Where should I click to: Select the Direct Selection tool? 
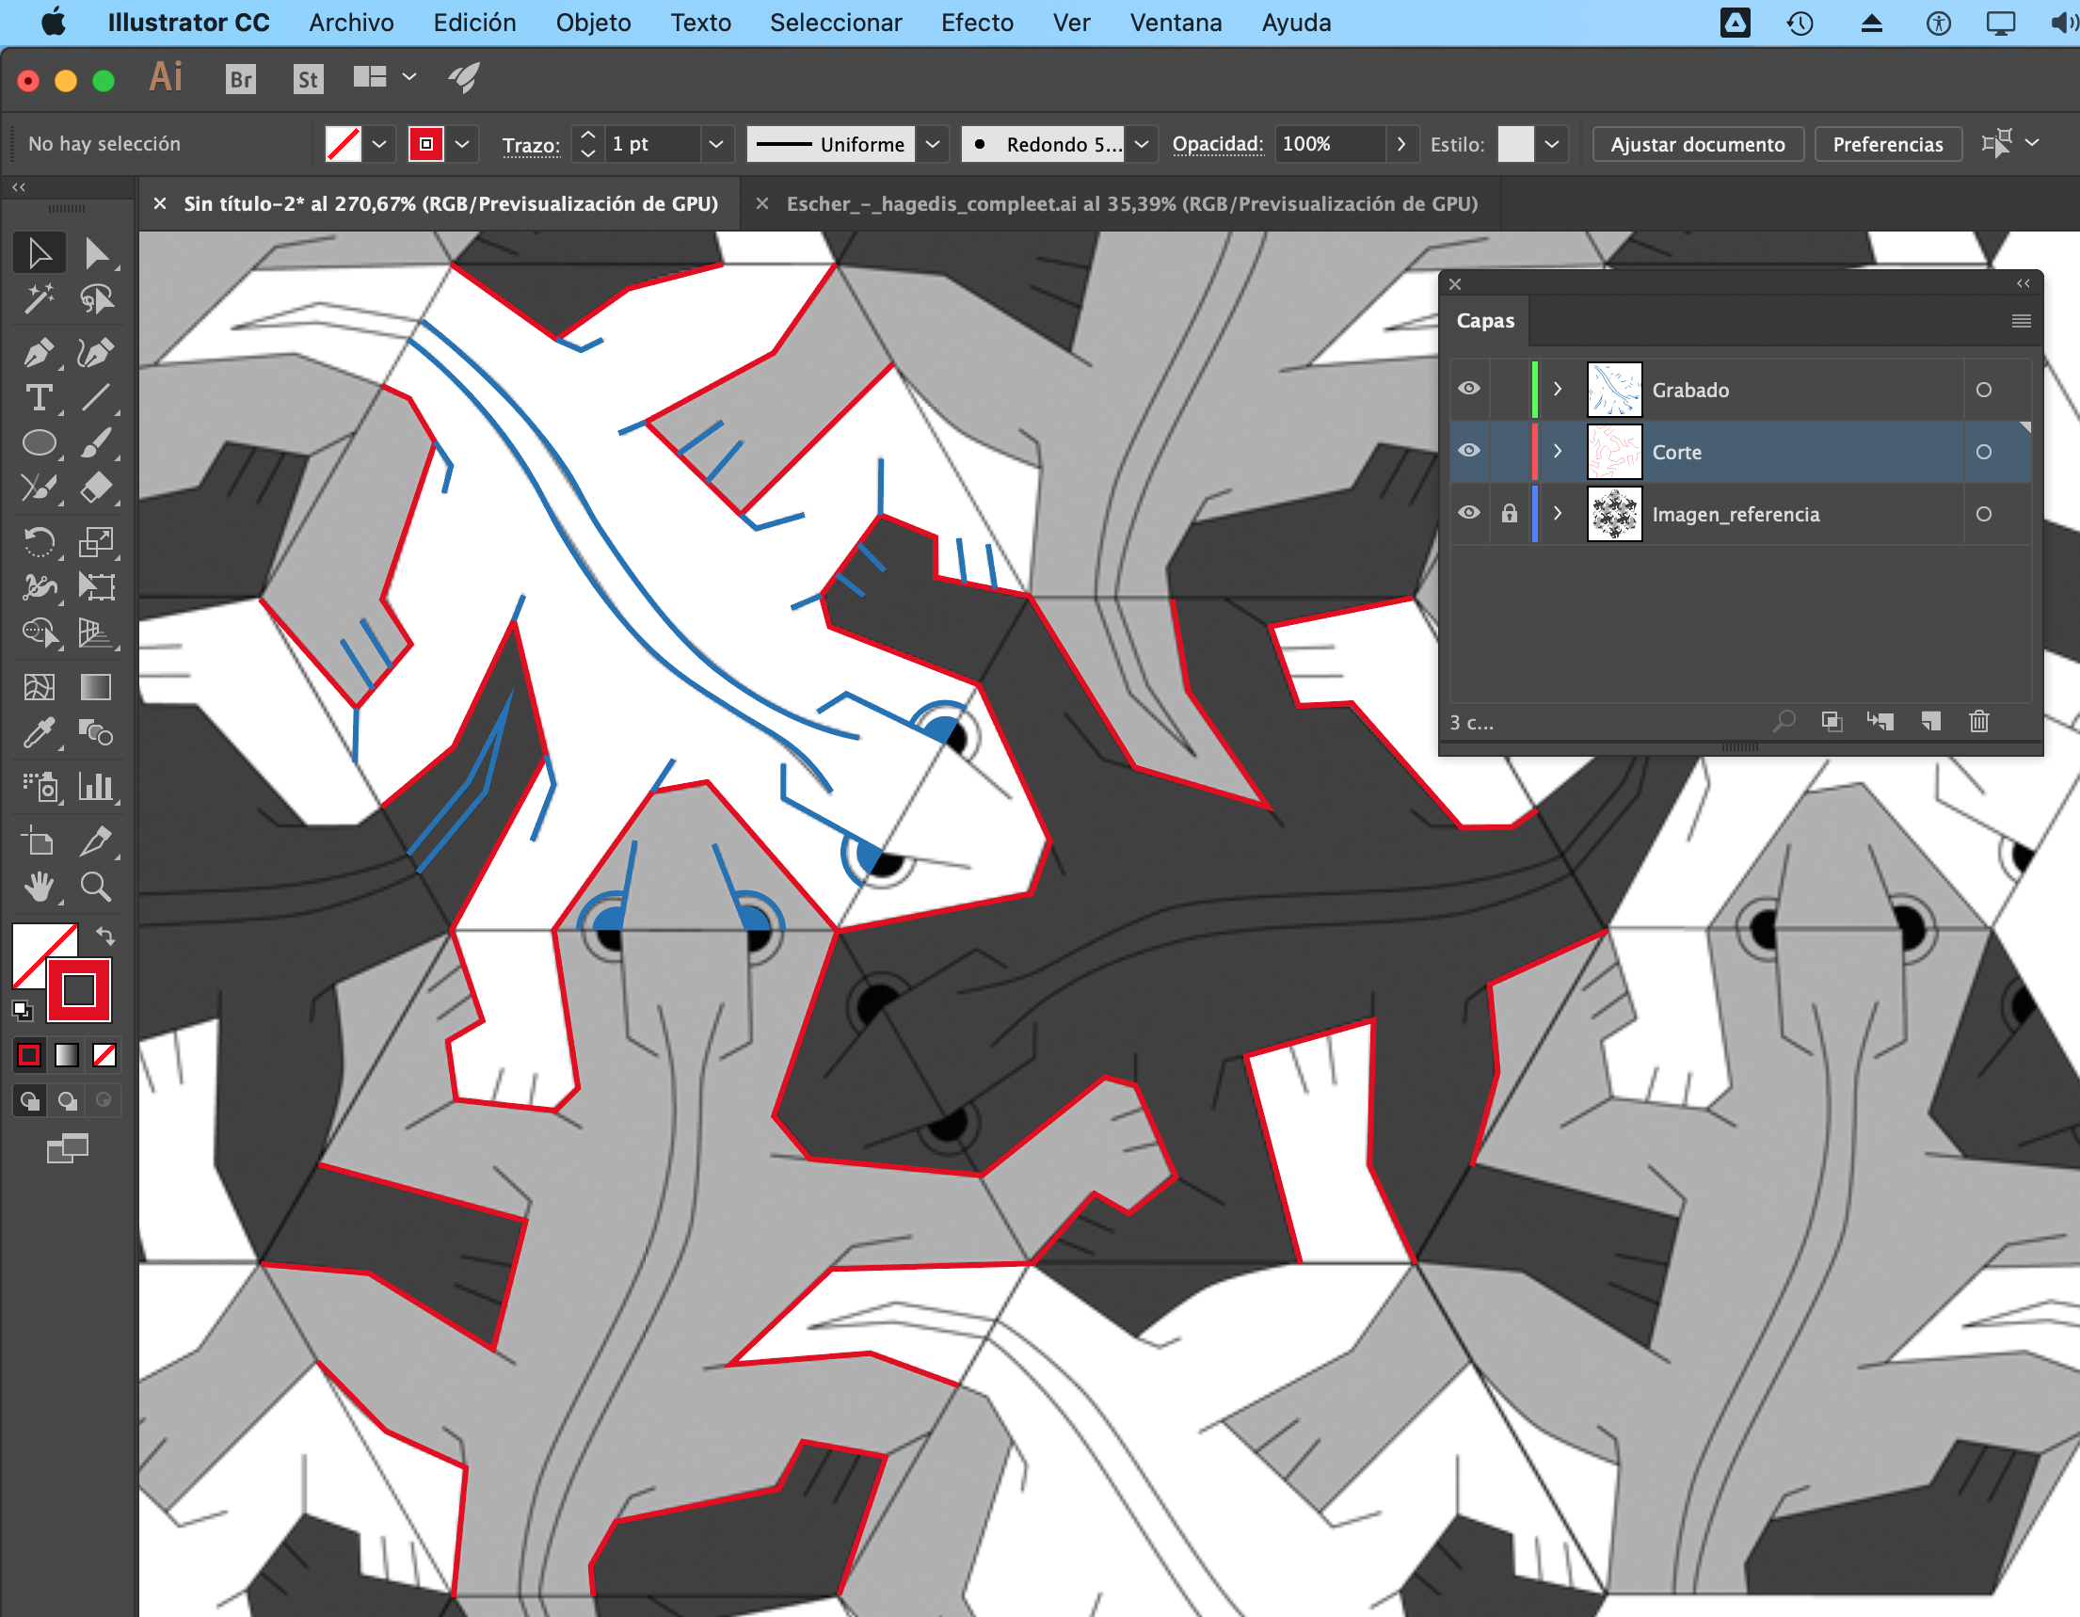95,253
